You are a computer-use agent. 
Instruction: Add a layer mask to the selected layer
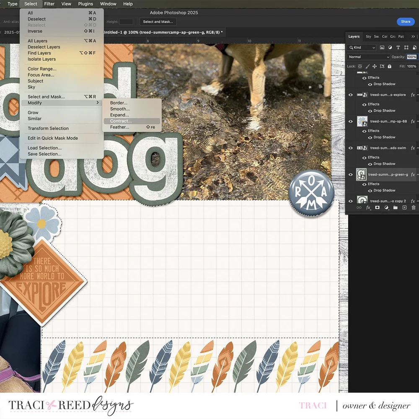(x=377, y=208)
